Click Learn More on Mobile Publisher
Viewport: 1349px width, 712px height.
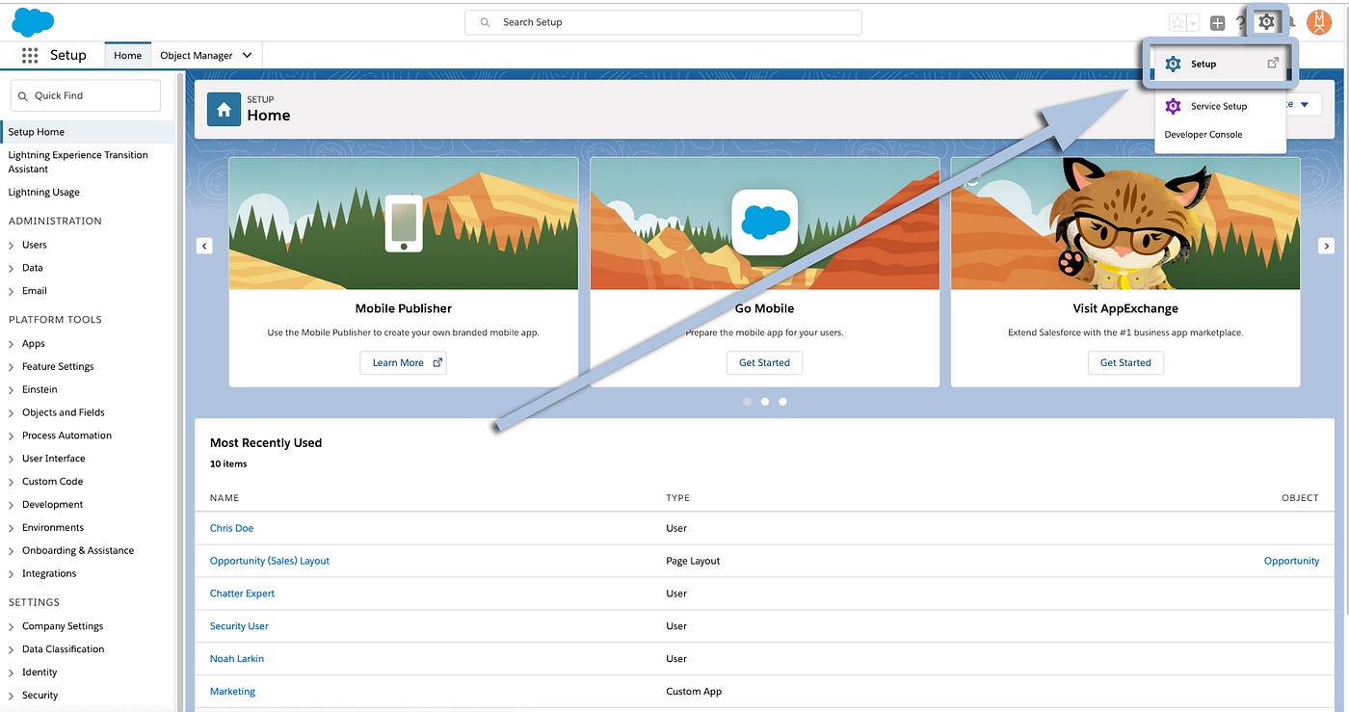(403, 362)
